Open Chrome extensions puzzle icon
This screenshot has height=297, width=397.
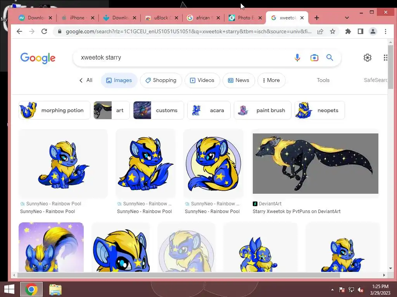tap(348, 31)
